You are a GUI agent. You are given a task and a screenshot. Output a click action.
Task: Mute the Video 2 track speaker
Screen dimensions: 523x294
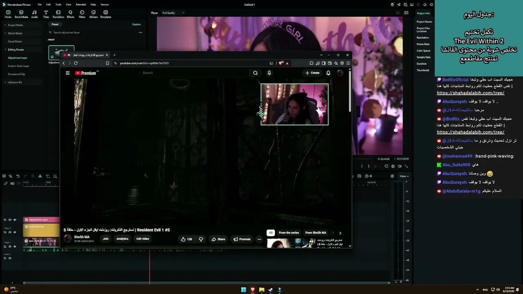tap(10, 232)
